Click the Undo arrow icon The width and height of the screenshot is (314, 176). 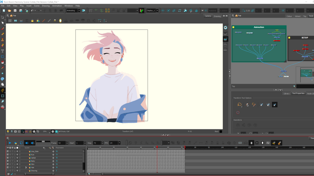click(32, 11)
